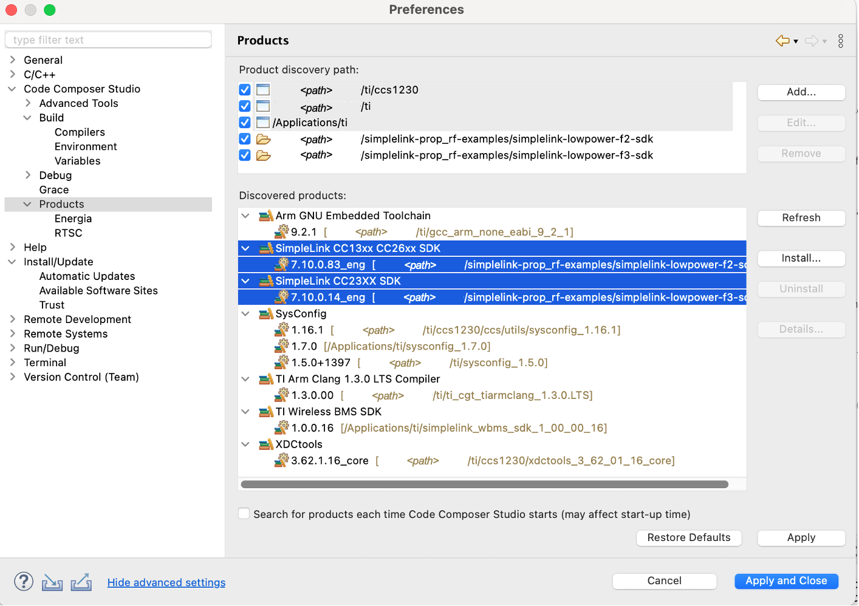
Task: Click the TI Arm Clang compiler icon
Action: point(266,379)
